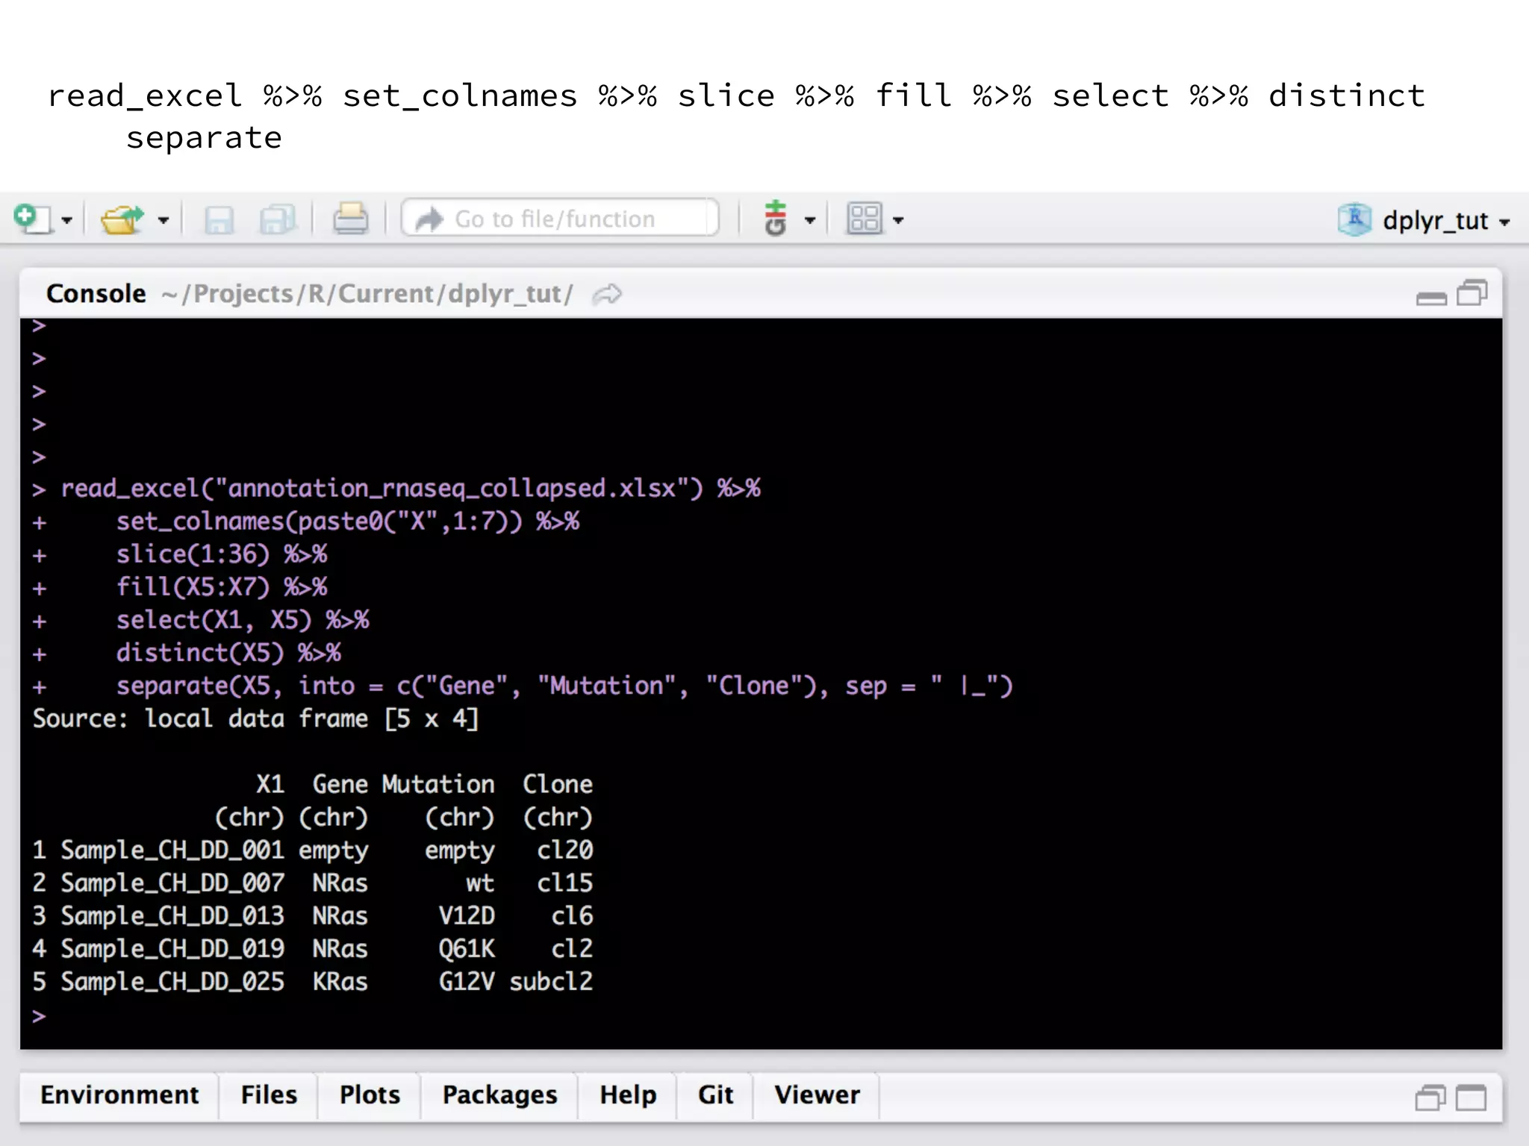Save the current document

tap(219, 220)
